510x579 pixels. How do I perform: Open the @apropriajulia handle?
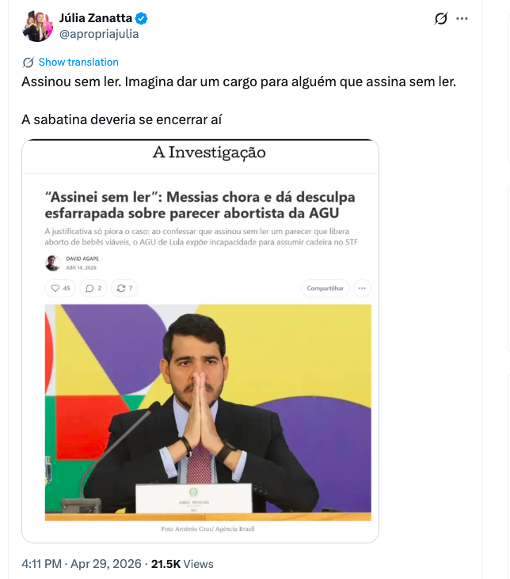(99, 34)
